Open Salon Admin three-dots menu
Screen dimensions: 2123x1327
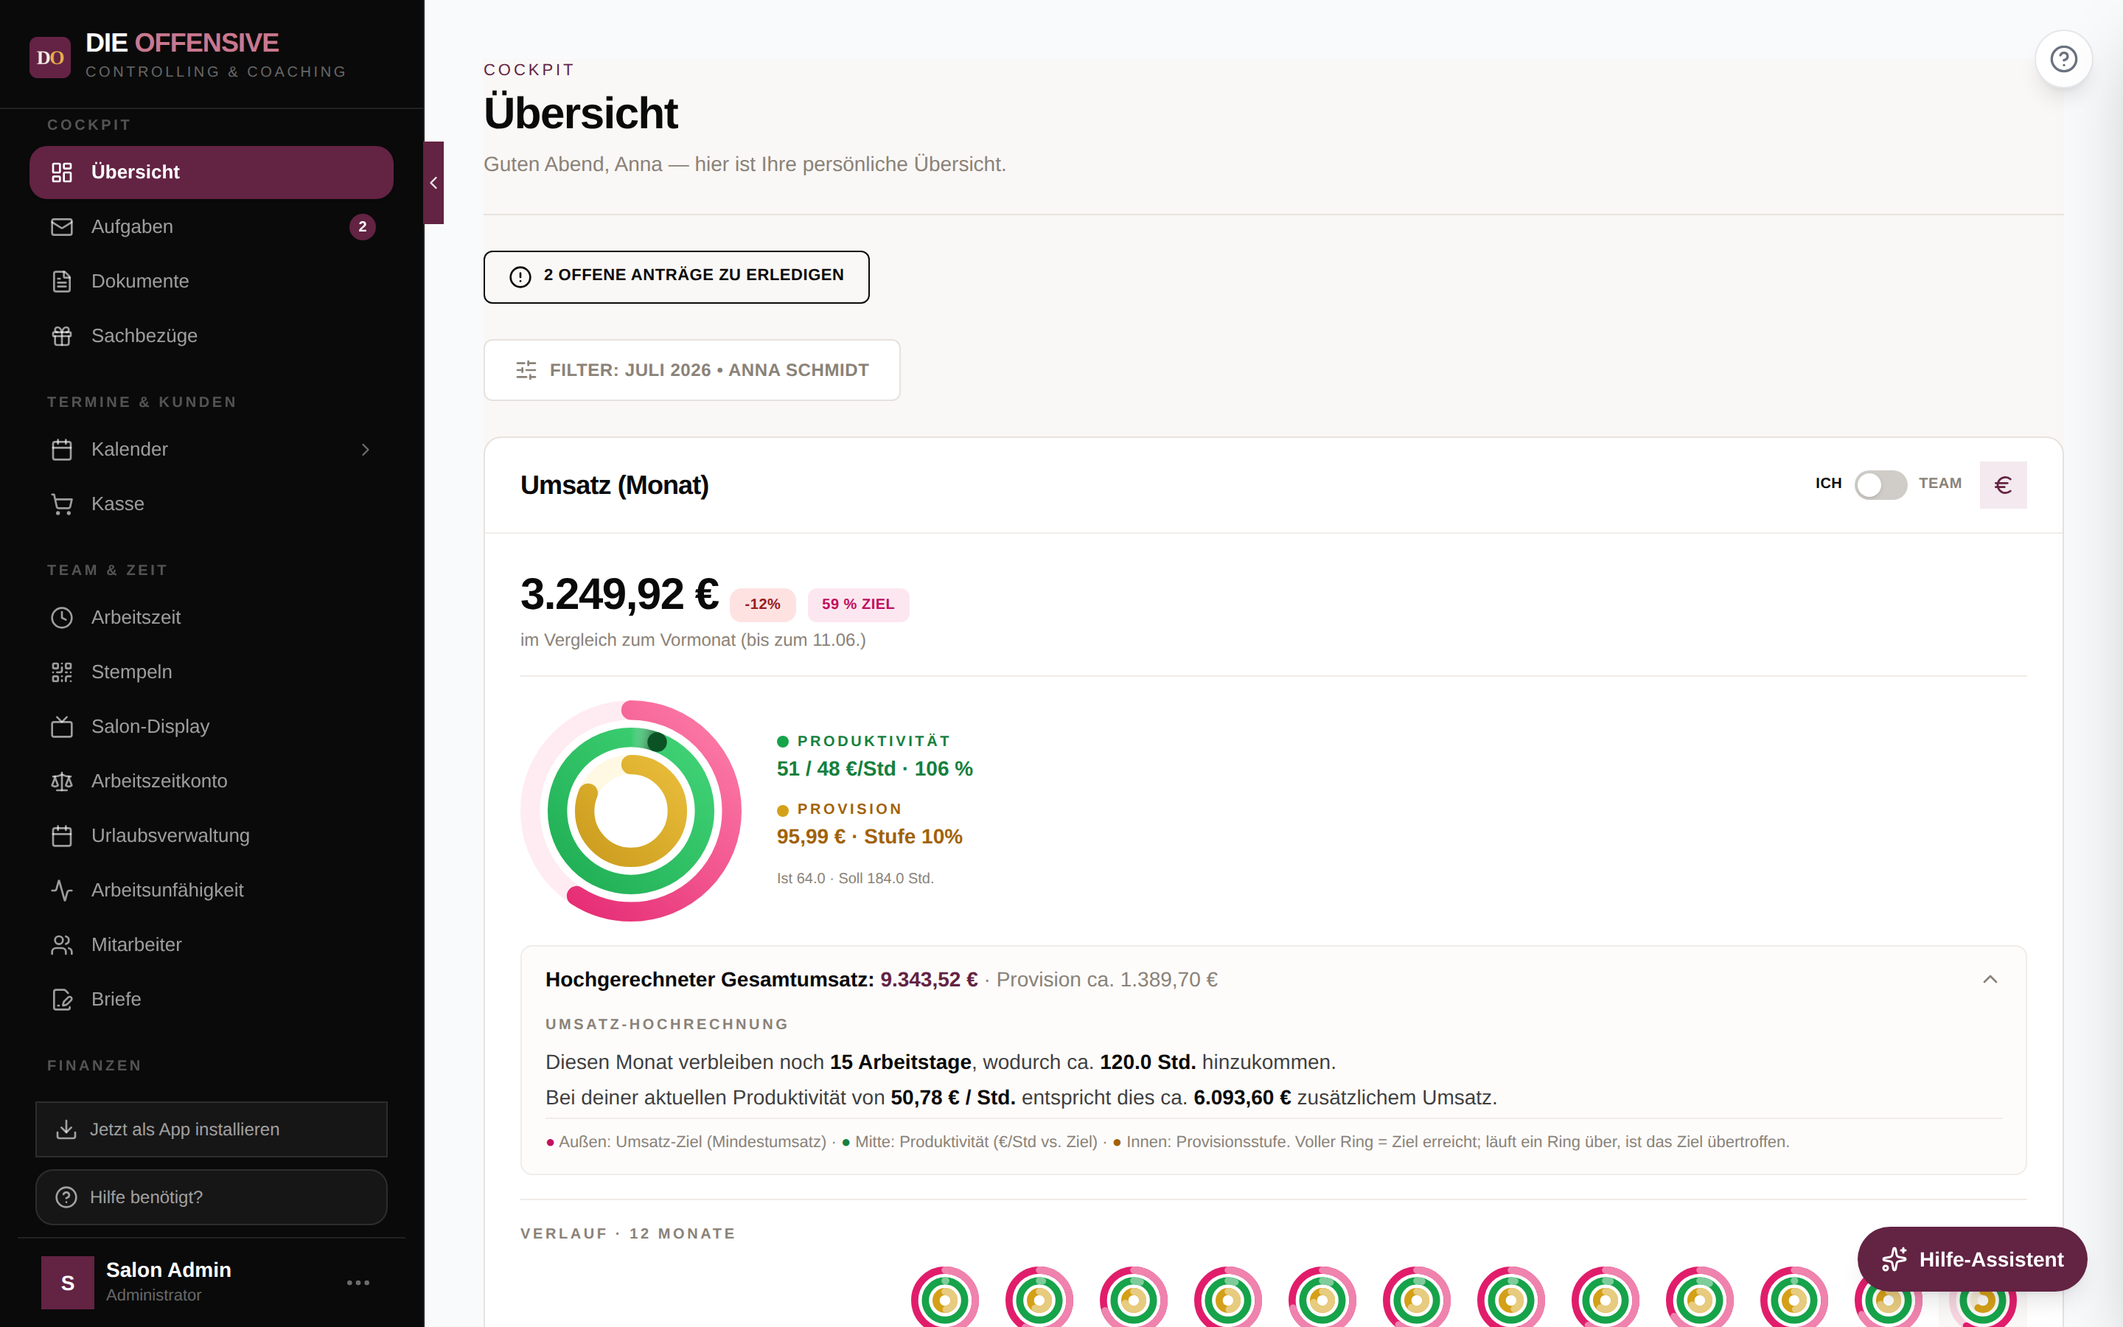(358, 1282)
